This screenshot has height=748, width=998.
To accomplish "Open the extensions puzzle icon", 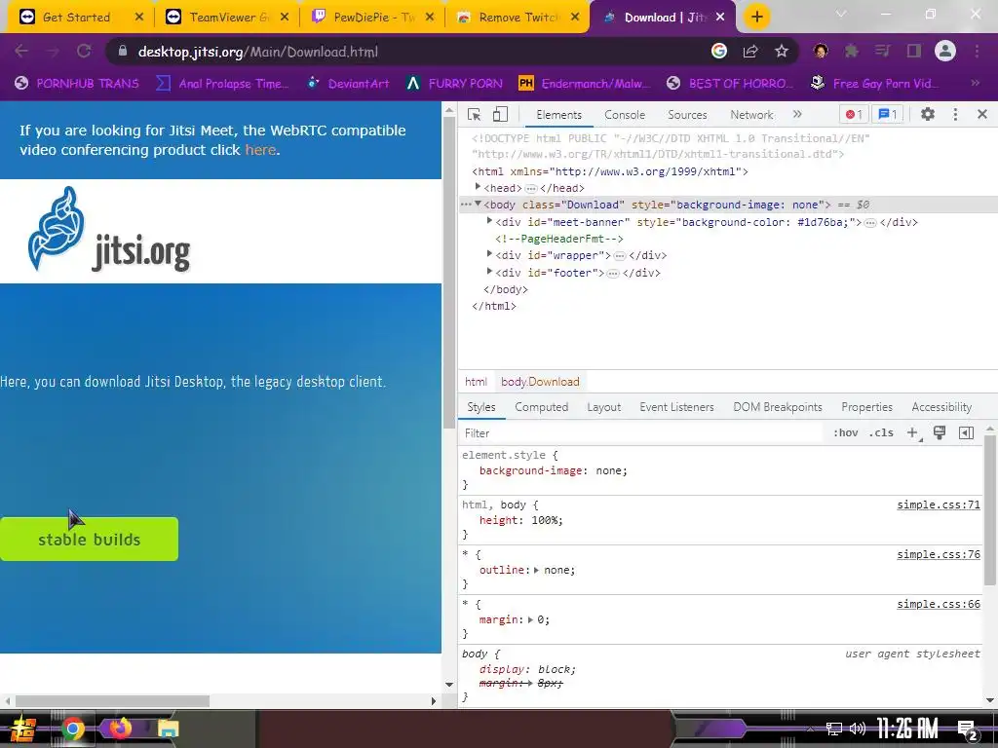I will (x=851, y=51).
